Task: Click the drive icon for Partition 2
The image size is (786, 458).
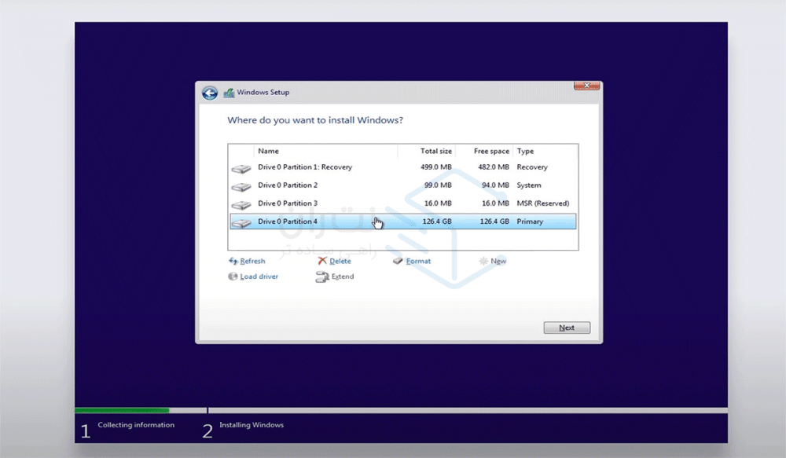Action: pyautogui.click(x=241, y=187)
